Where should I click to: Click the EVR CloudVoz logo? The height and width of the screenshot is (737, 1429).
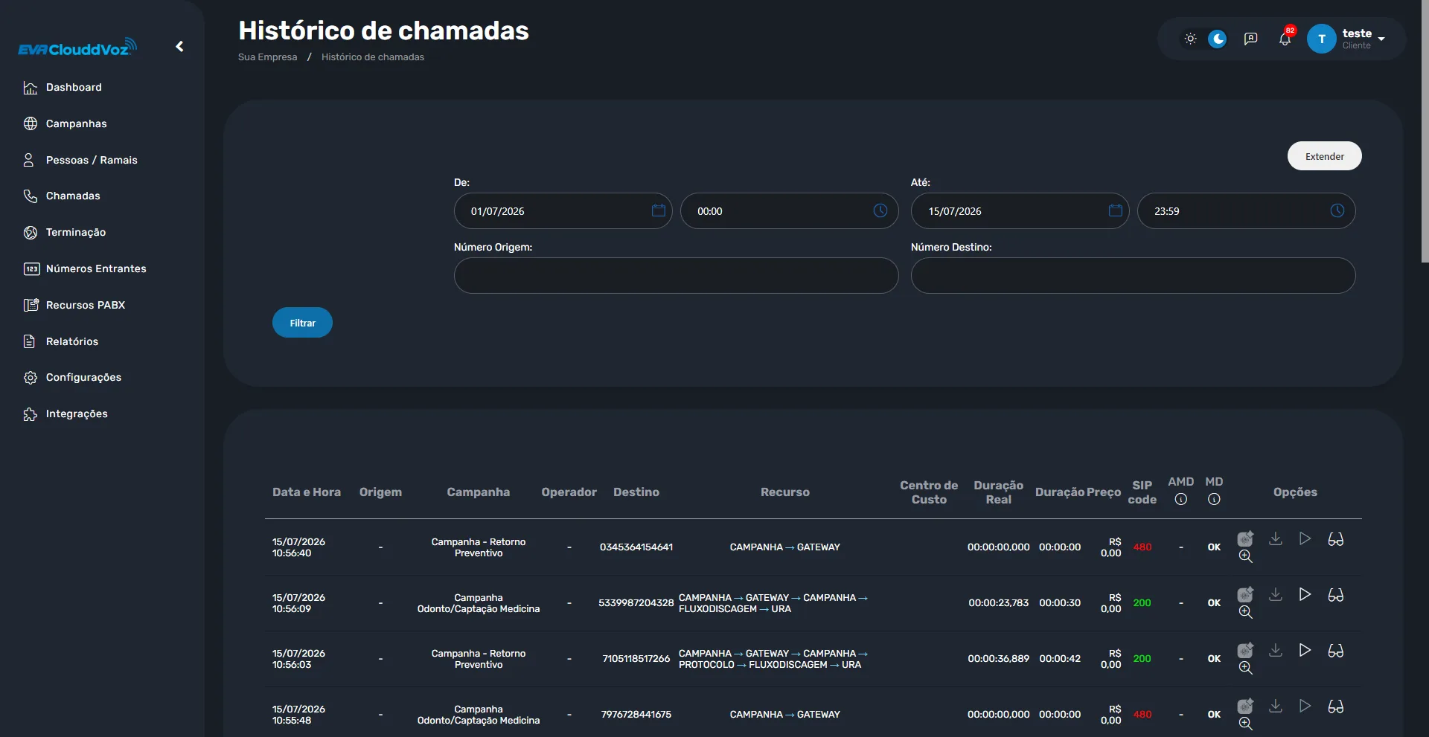77,48
